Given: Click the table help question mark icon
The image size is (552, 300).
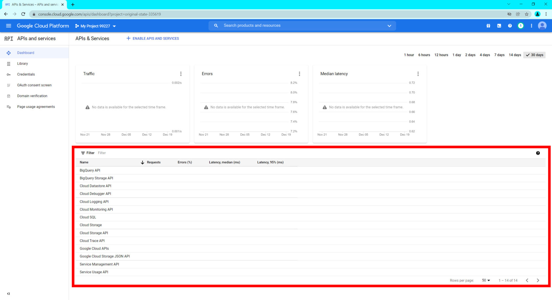Looking at the screenshot, I should pos(538,153).
